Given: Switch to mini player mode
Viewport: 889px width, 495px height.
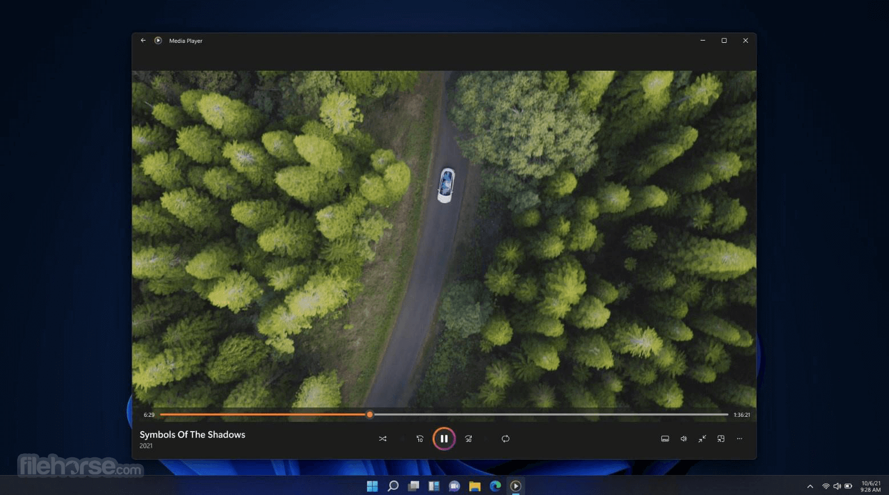Looking at the screenshot, I should tap(721, 438).
